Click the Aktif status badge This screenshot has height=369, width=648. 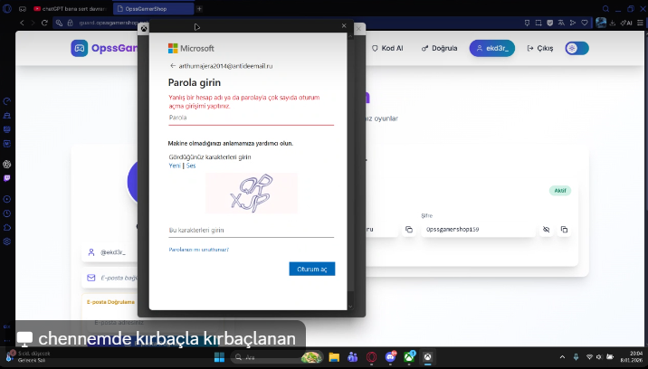[560, 191]
